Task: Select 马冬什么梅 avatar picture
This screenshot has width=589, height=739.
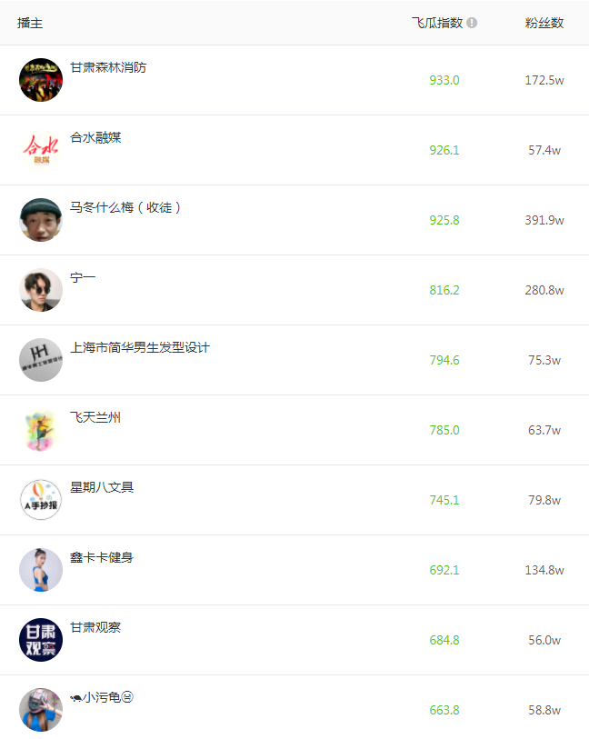Action: [41, 220]
